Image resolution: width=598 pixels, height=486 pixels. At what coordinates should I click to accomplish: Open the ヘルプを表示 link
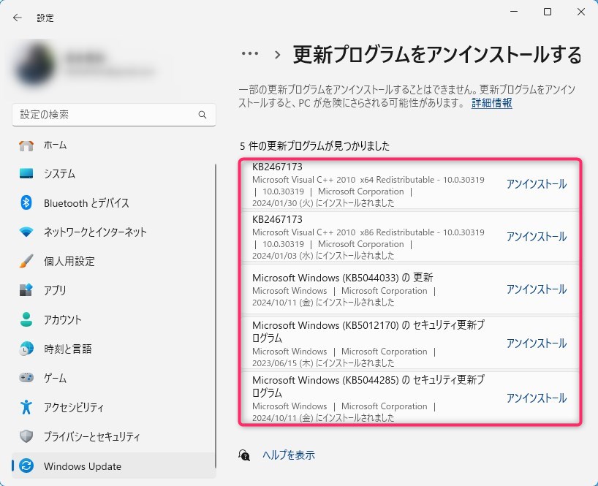[288, 455]
